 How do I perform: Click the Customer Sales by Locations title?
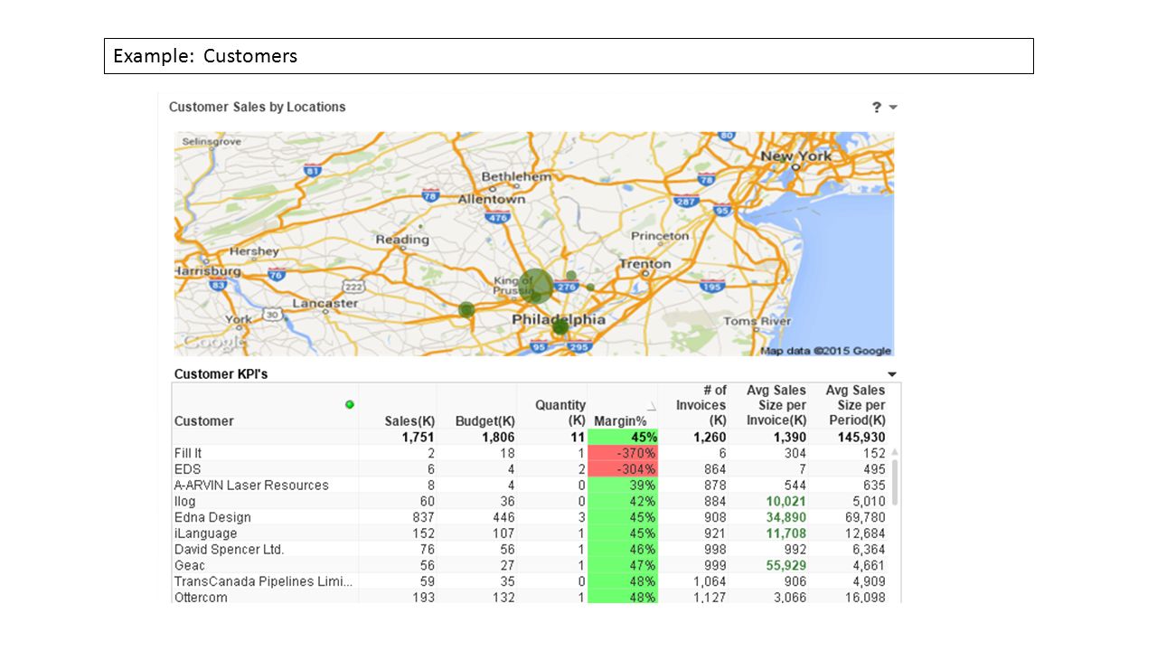[x=258, y=107]
